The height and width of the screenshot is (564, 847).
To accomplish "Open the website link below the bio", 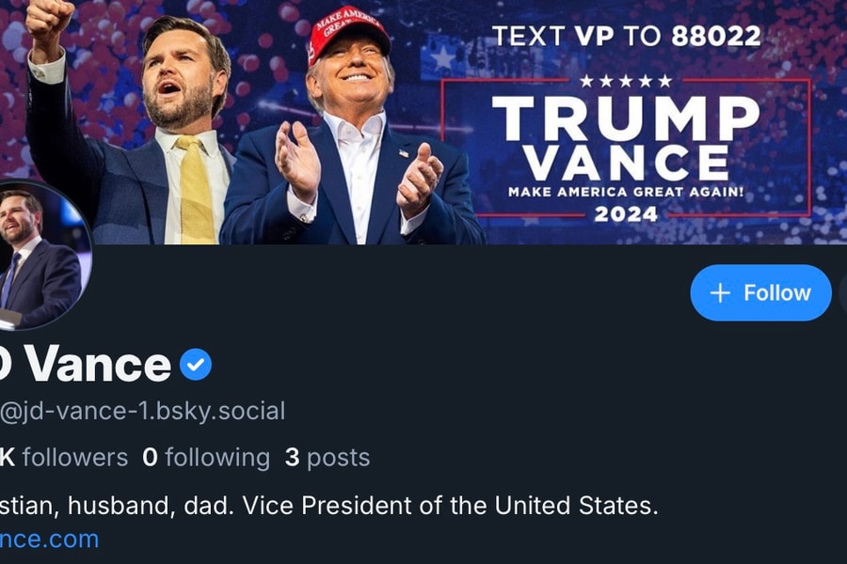I will (x=49, y=539).
